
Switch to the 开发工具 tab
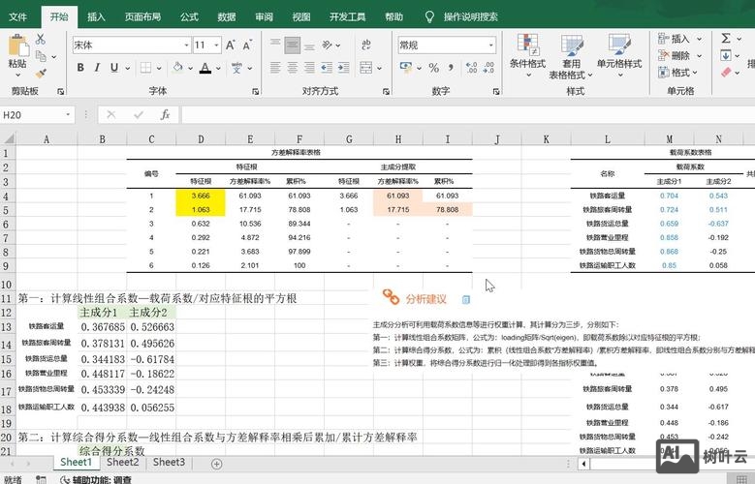click(x=347, y=16)
